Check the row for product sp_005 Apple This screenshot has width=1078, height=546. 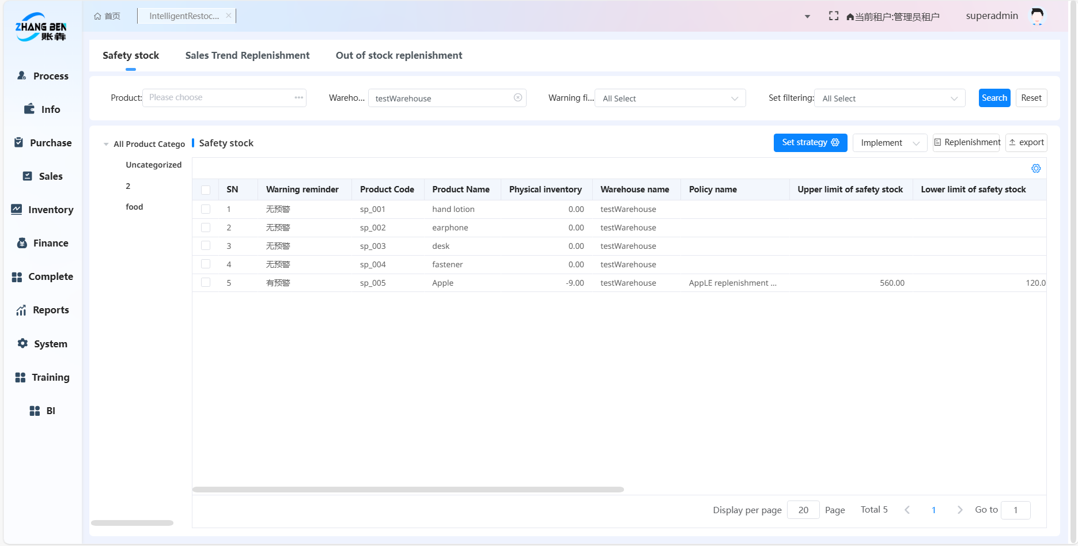(x=206, y=282)
